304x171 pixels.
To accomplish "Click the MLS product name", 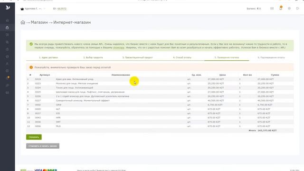I will (58, 126).
